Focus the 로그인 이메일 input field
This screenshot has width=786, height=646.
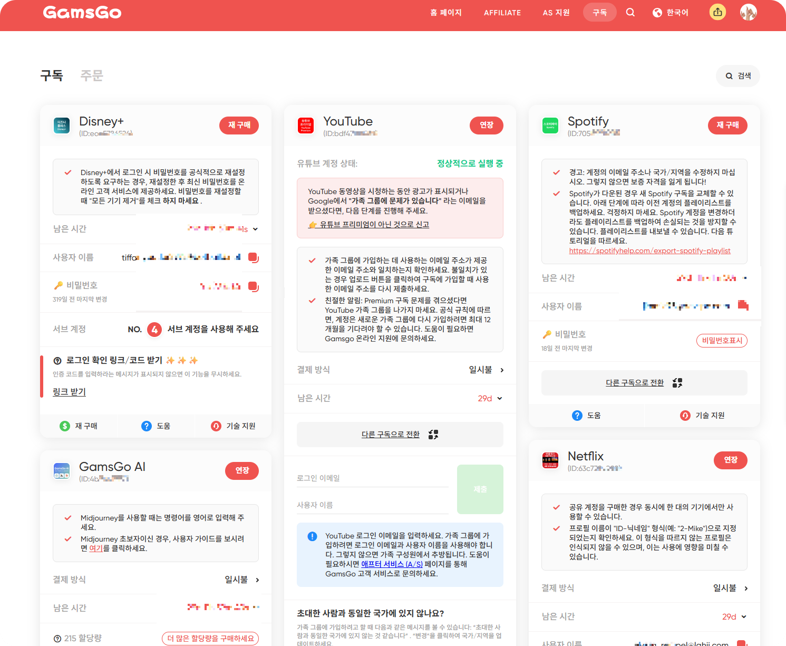(372, 478)
